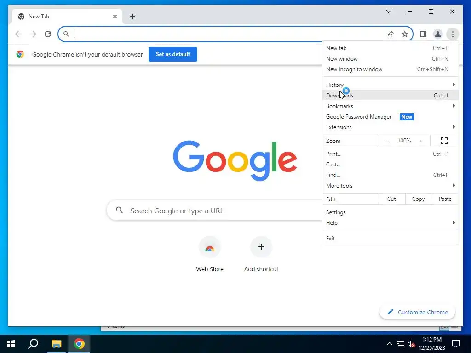The width and height of the screenshot is (471, 353).
Task: Expand the Extensions submenu
Action: pos(390,127)
